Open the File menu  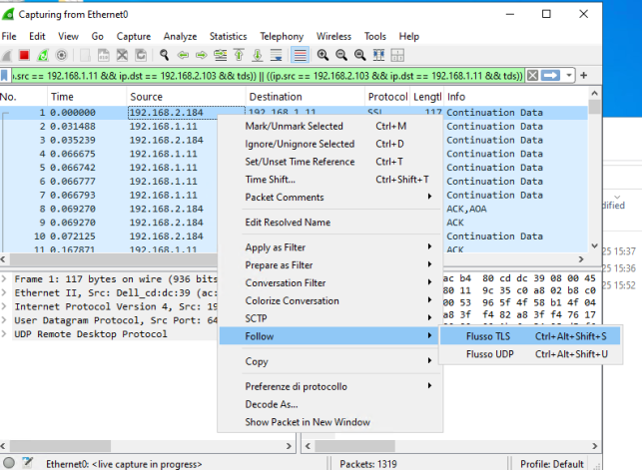pos(9,36)
